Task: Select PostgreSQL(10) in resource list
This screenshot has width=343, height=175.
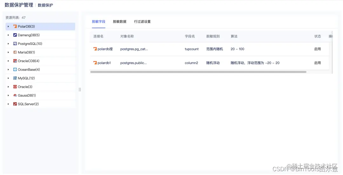Action: pos(40,44)
